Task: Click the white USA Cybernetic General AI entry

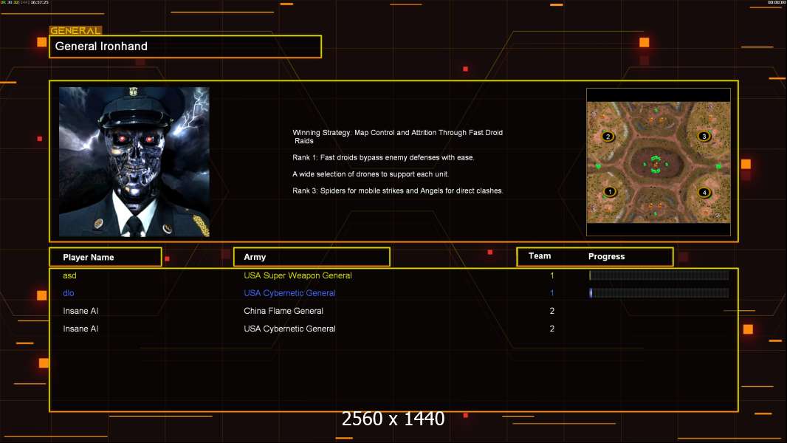Action: coord(289,329)
